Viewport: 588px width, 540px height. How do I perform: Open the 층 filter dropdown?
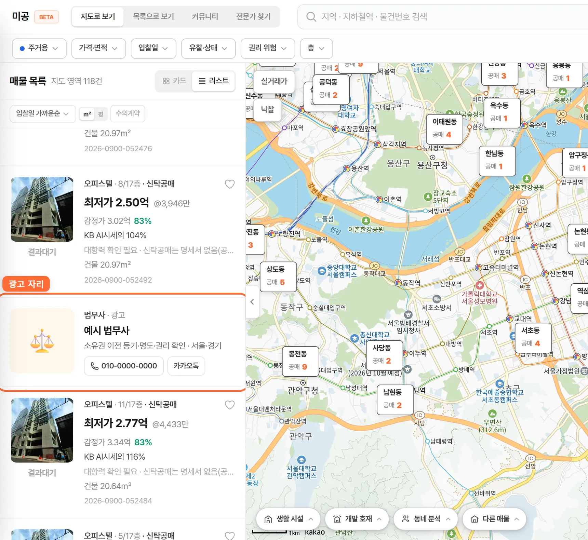click(316, 48)
